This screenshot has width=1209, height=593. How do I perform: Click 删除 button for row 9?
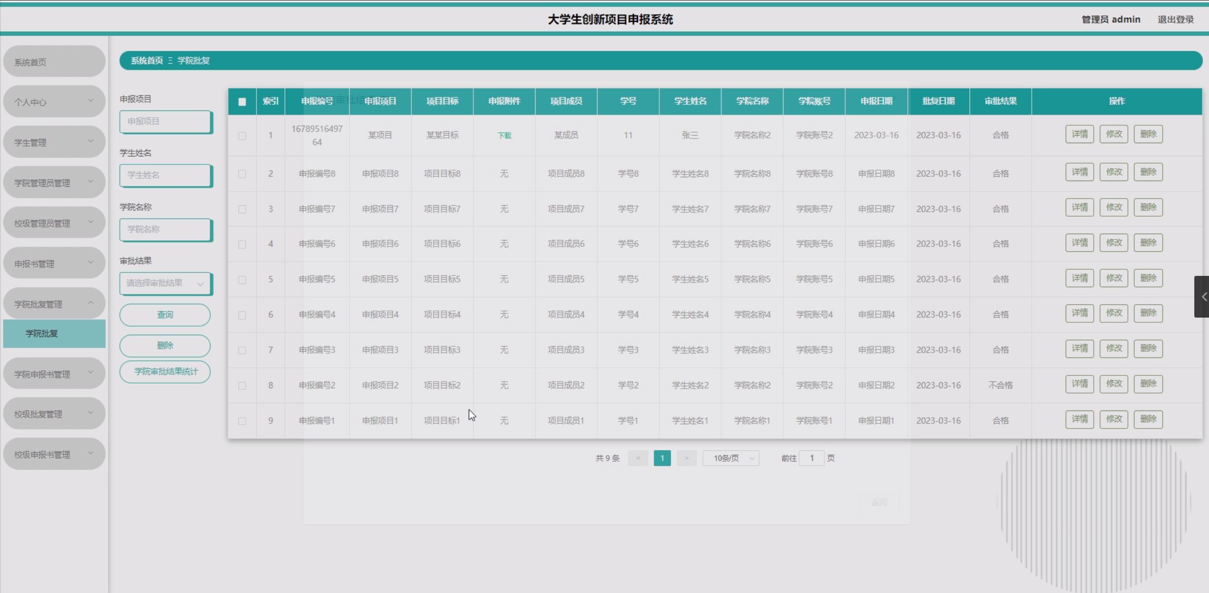(1148, 420)
